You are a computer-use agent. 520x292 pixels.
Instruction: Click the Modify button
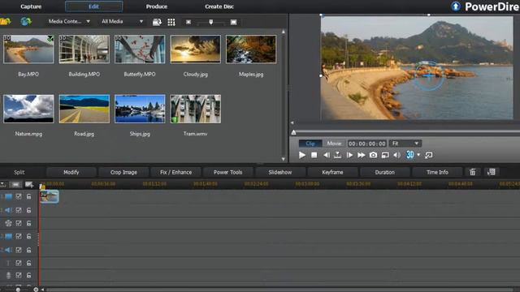tap(71, 172)
